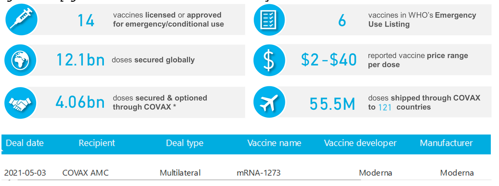Sort by Manufacturer column header

446,143
